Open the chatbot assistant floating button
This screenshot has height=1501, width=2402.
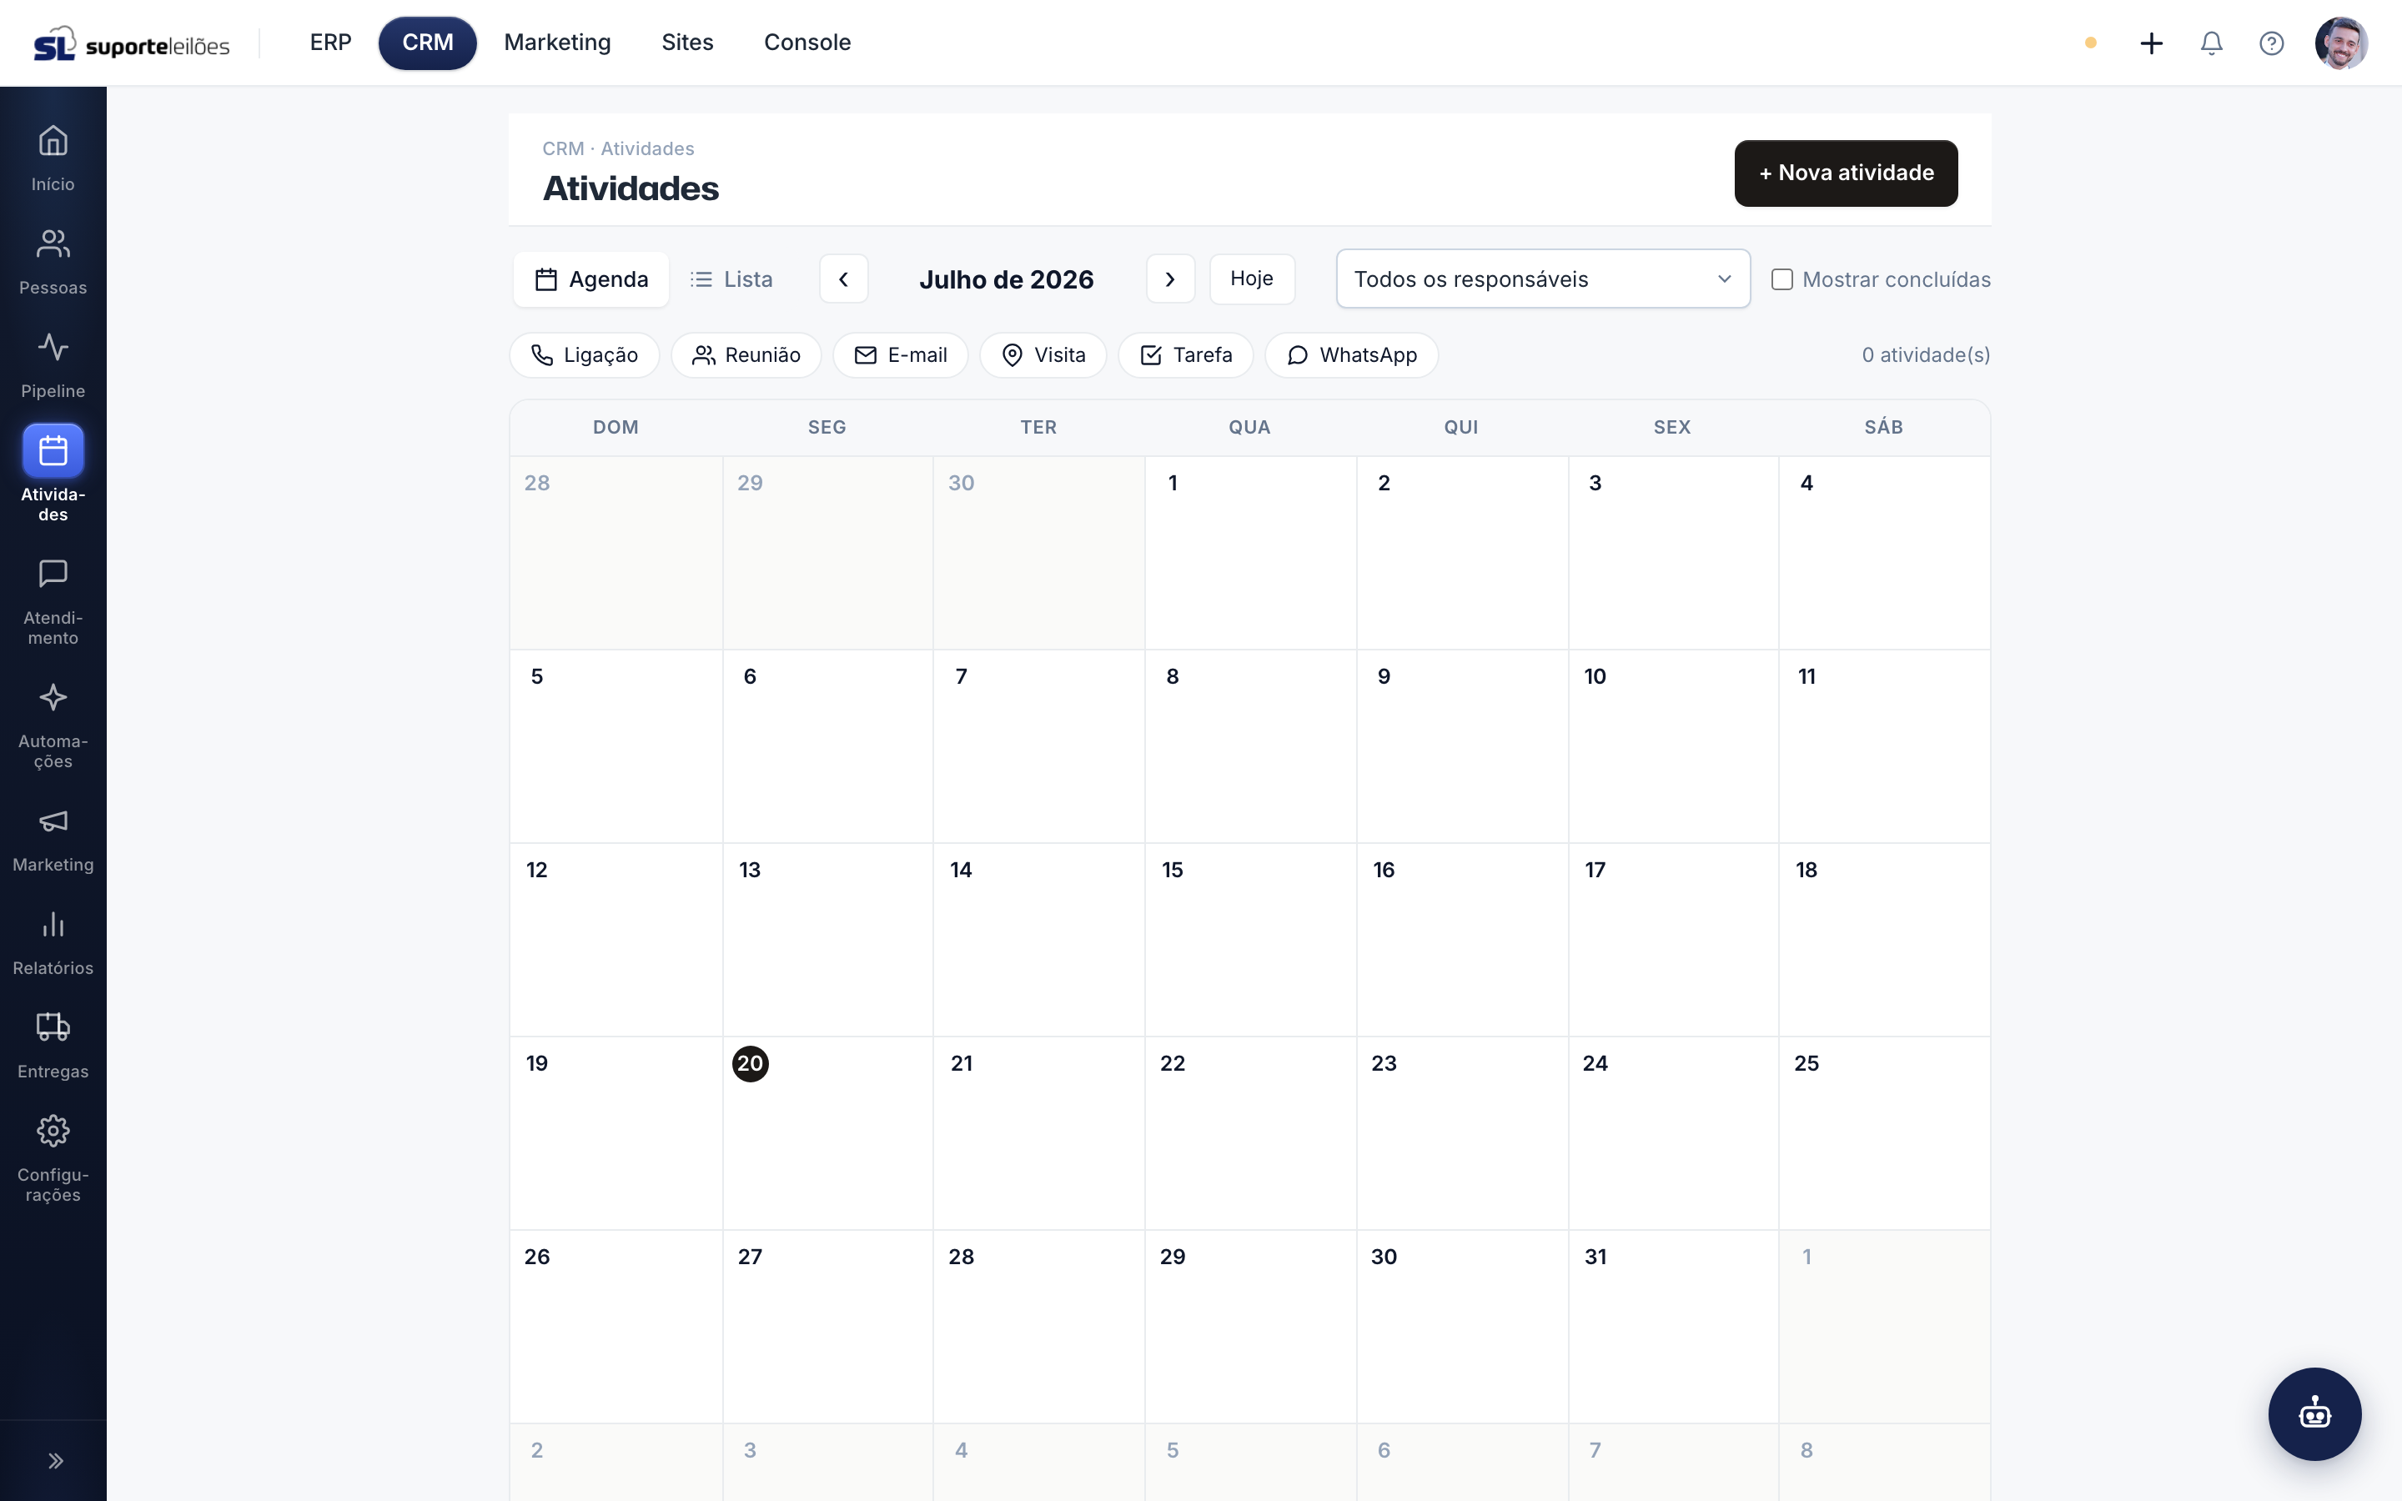pyautogui.click(x=2314, y=1413)
